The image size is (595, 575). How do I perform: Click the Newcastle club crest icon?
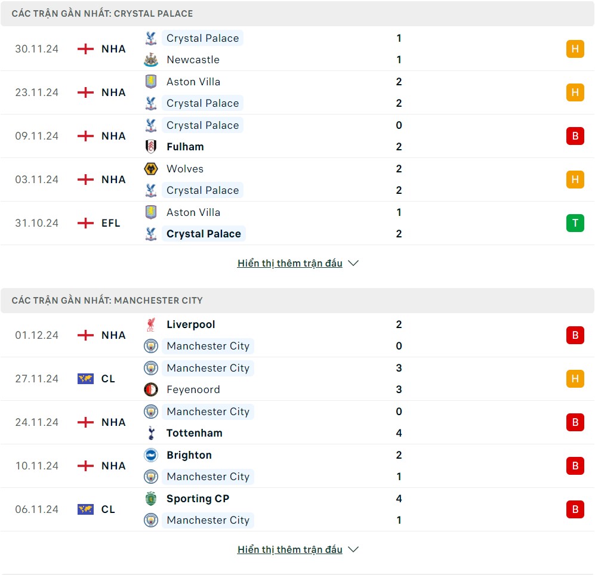coord(151,60)
